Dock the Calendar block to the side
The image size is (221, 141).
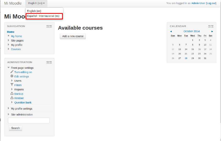click(x=212, y=27)
